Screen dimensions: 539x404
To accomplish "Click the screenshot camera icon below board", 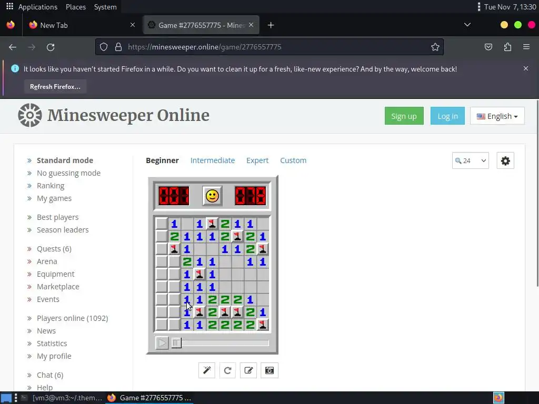I will pyautogui.click(x=269, y=370).
